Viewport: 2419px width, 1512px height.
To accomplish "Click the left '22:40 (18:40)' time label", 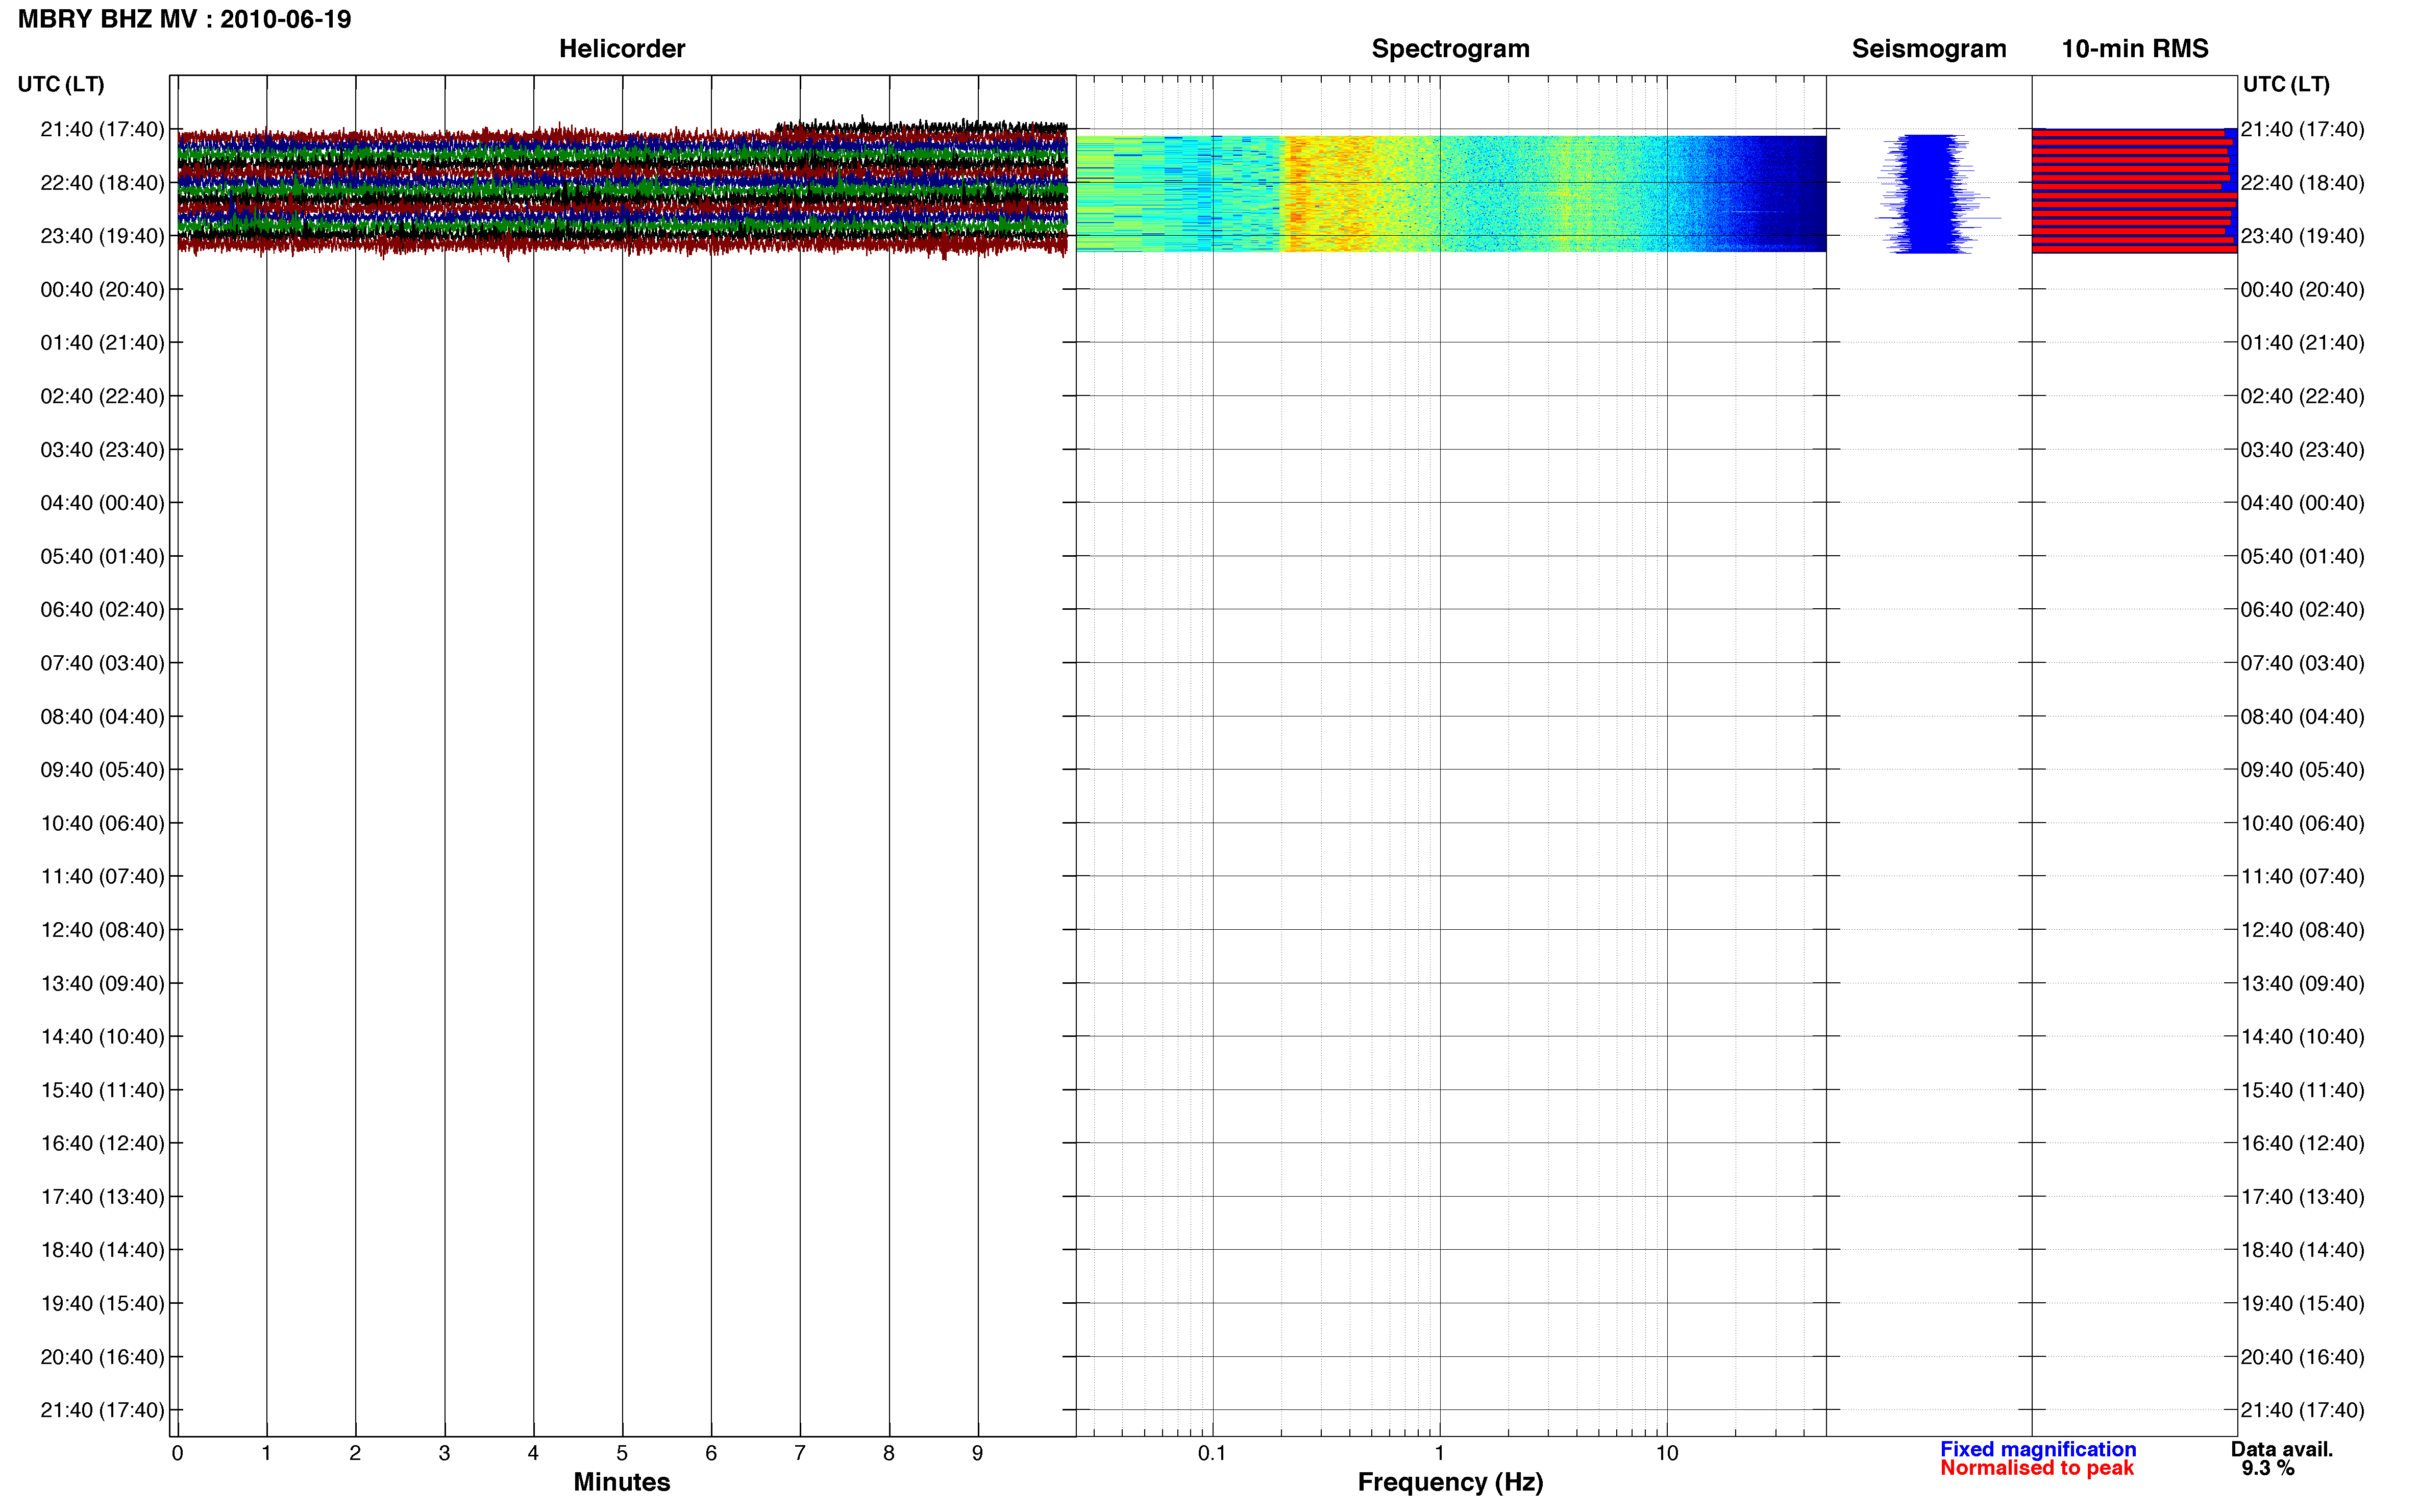I will pyautogui.click(x=102, y=183).
